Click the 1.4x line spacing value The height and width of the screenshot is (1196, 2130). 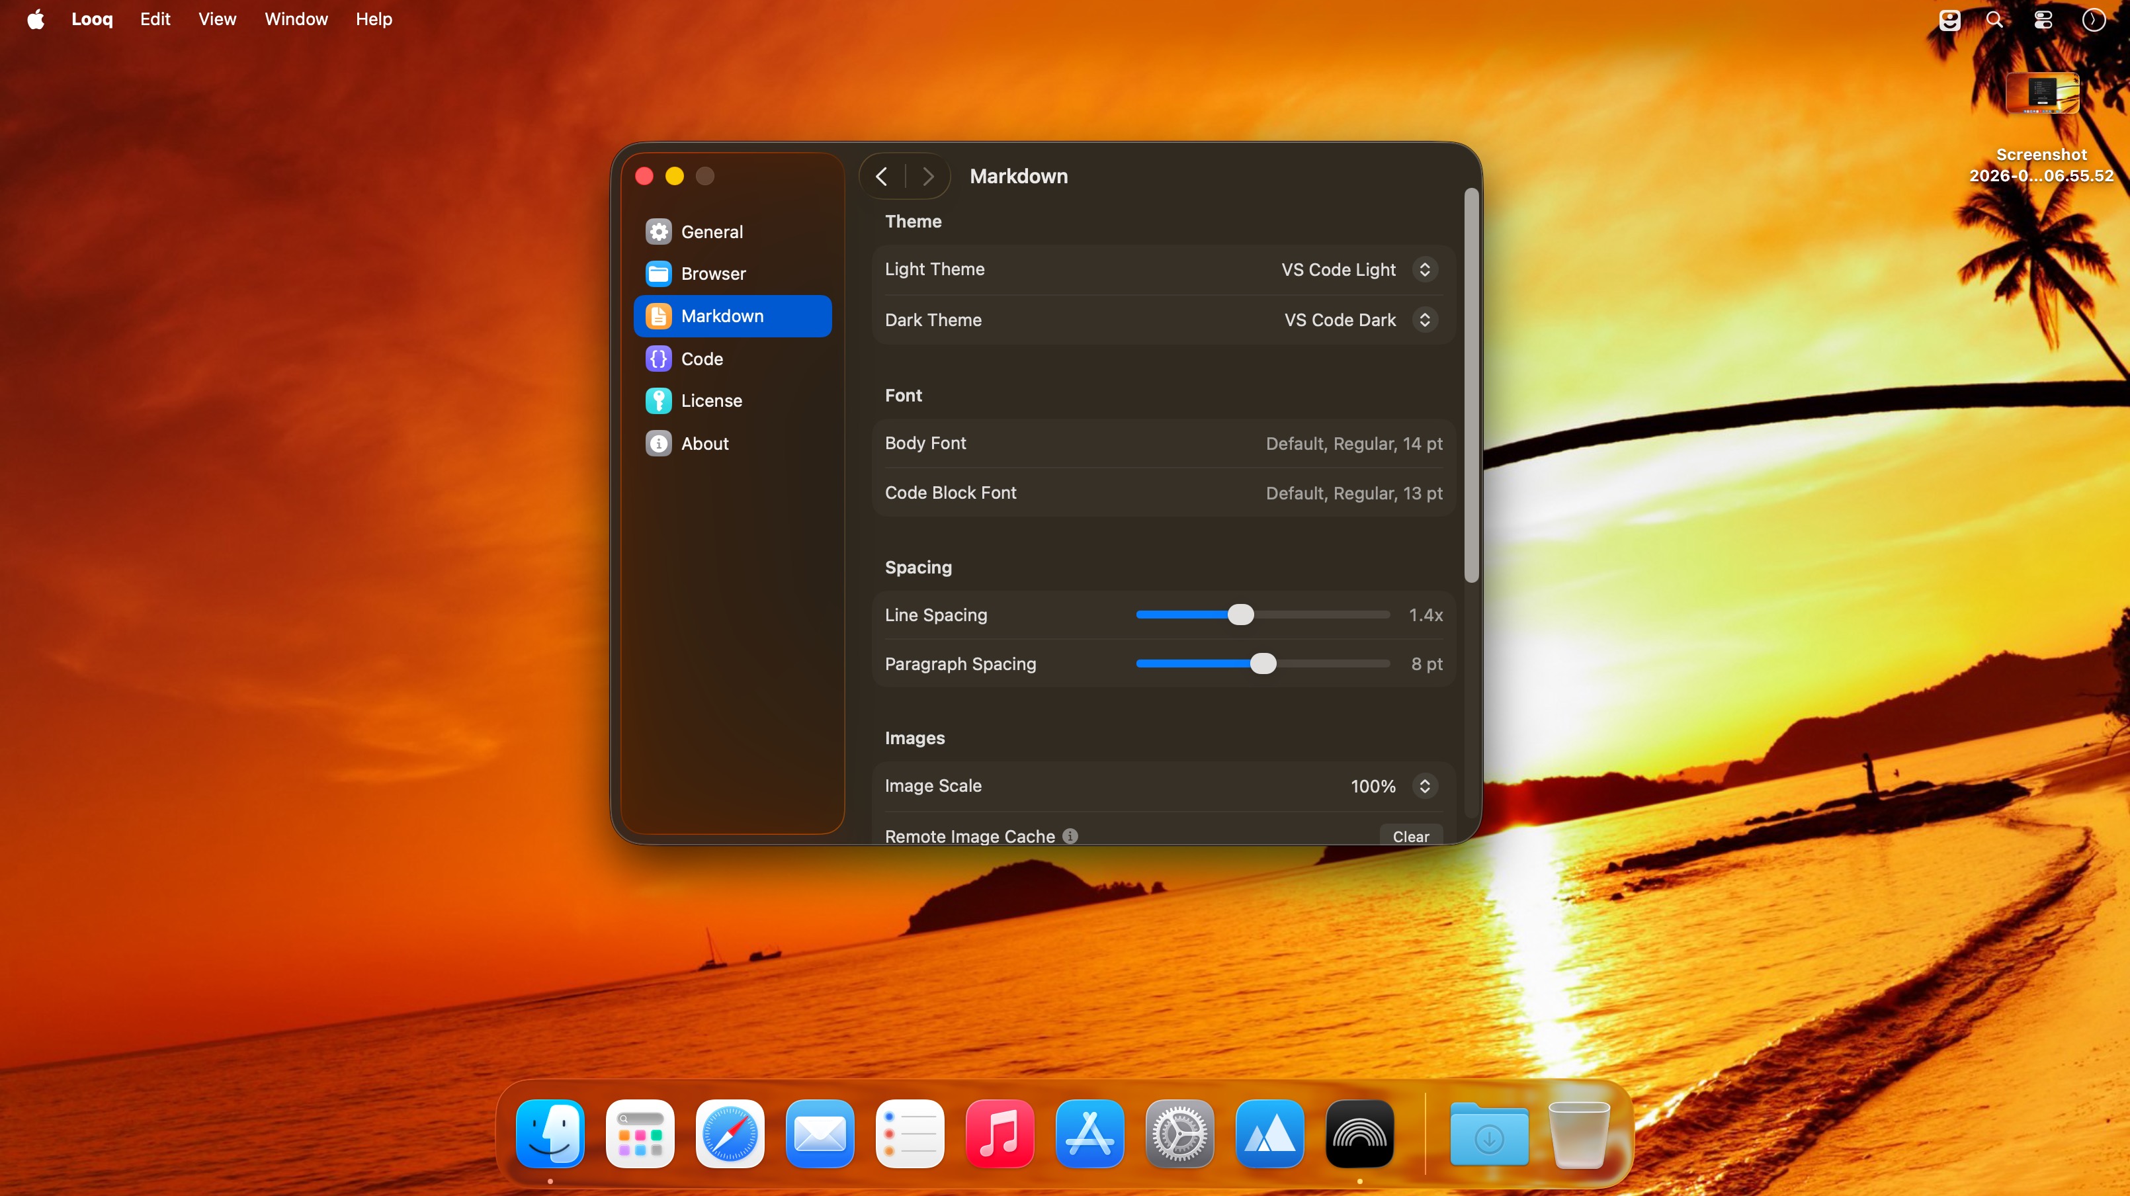(x=1426, y=615)
